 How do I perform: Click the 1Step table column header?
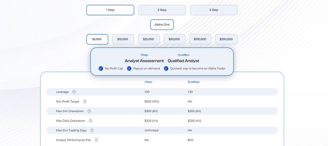coord(148,82)
